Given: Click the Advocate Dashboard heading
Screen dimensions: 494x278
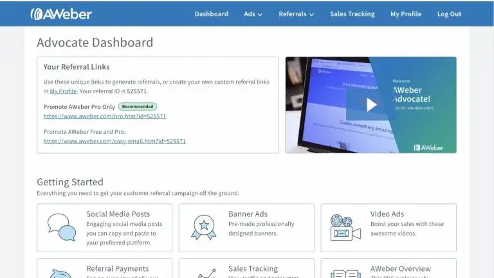Looking at the screenshot, I should point(95,42).
